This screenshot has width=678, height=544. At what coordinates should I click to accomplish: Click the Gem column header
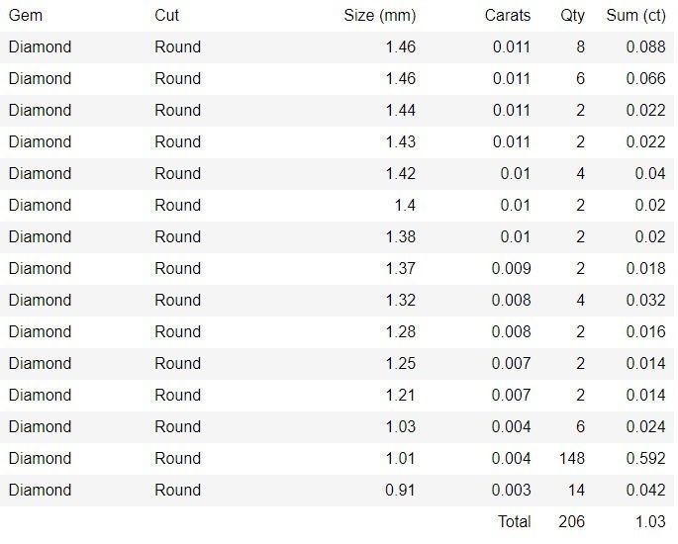pyautogui.click(x=26, y=15)
